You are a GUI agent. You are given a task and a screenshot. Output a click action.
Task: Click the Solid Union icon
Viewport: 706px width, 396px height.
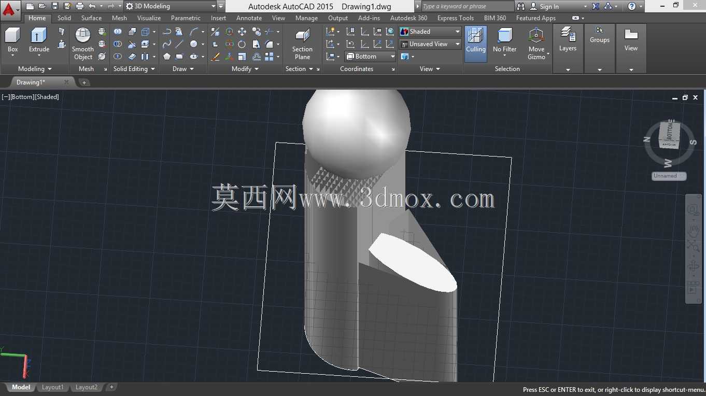(118, 32)
